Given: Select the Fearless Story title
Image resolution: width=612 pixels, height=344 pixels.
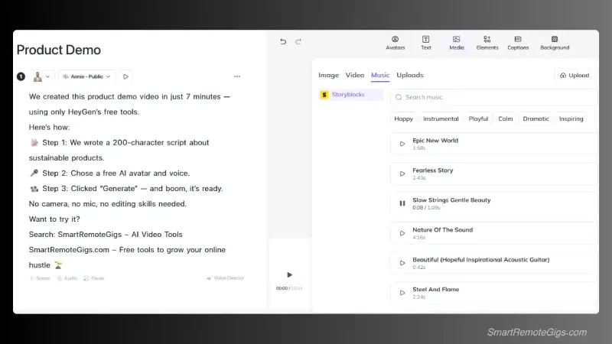Looking at the screenshot, I should (x=433, y=170).
